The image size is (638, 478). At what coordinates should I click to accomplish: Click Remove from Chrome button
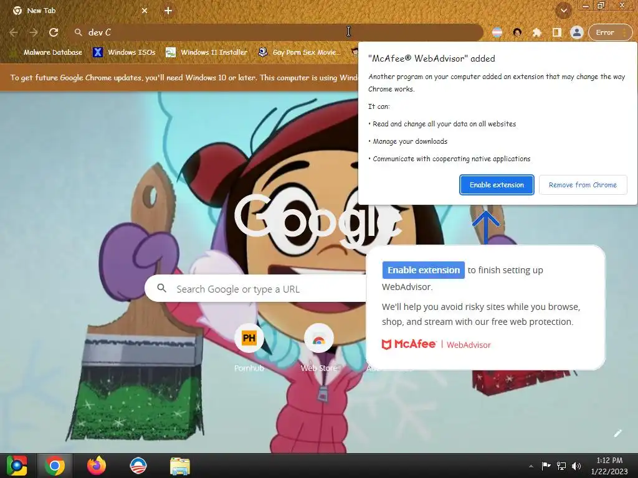[x=583, y=185]
